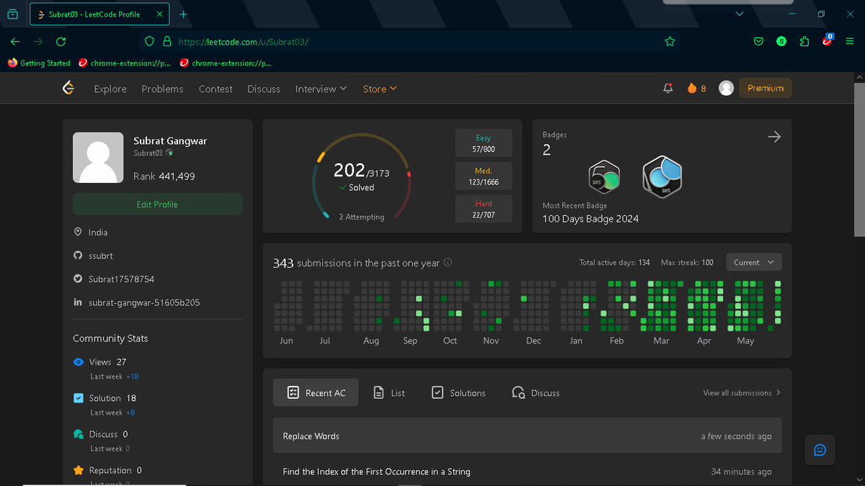This screenshot has width=865, height=486.
Task: Click the Edit Profile button
Action: coord(157,204)
